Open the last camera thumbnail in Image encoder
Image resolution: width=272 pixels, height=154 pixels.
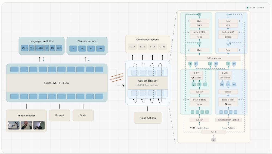point(39,125)
